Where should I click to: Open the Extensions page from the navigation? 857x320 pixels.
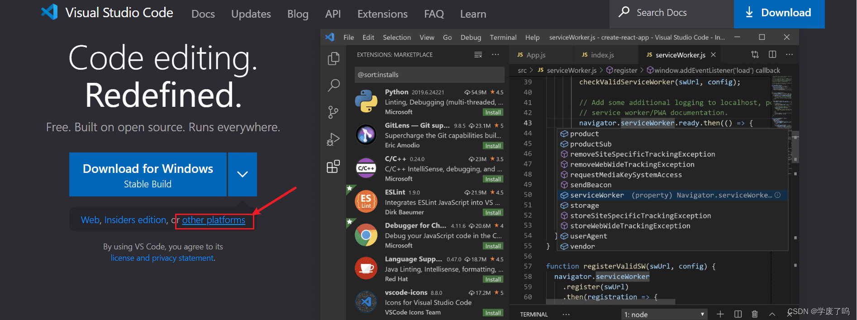tap(382, 14)
